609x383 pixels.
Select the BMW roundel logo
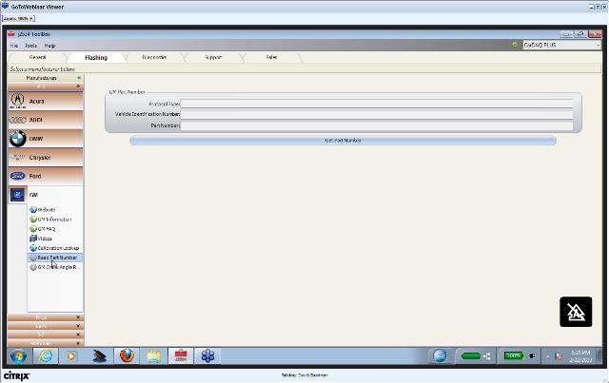17,139
